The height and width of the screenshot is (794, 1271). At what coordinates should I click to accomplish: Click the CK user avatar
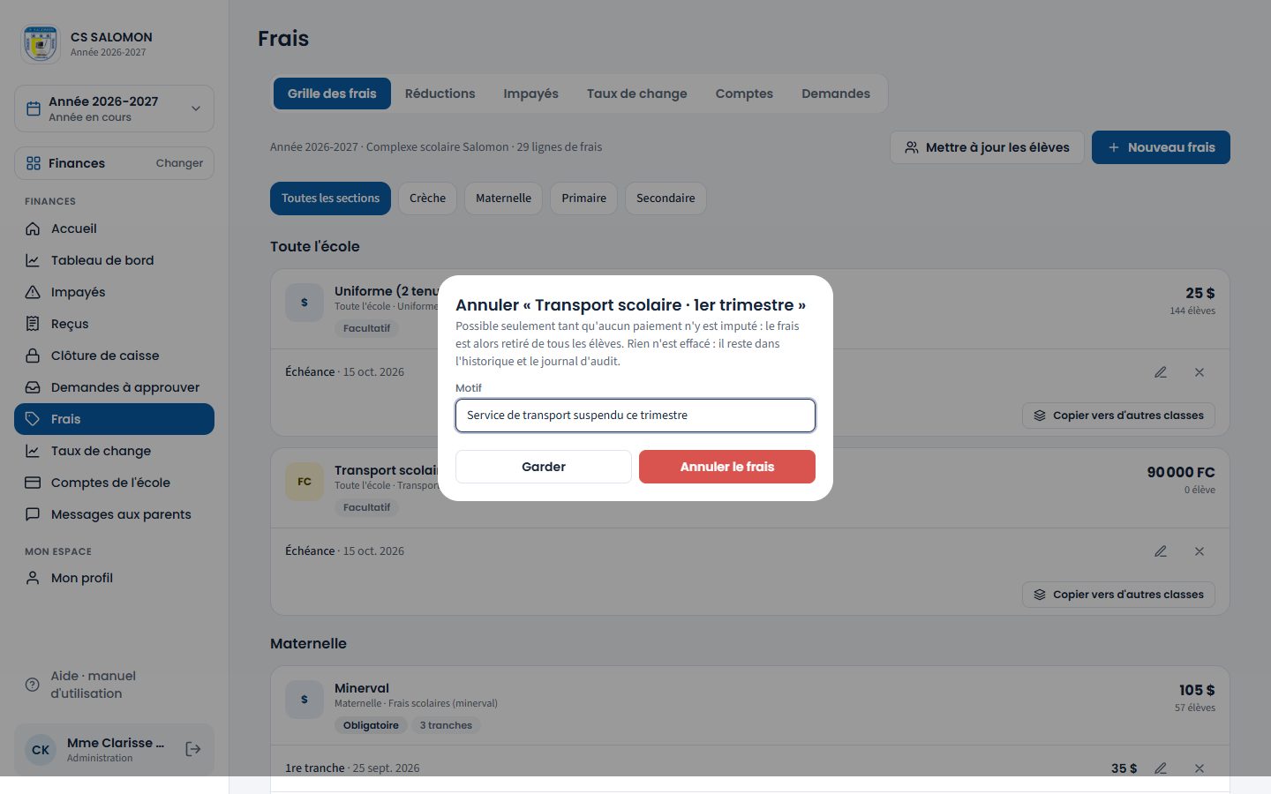(41, 750)
